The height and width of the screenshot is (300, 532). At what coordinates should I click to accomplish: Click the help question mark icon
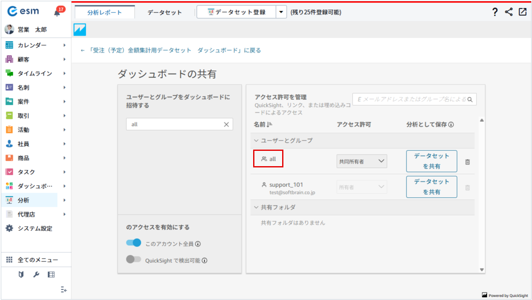click(x=495, y=12)
